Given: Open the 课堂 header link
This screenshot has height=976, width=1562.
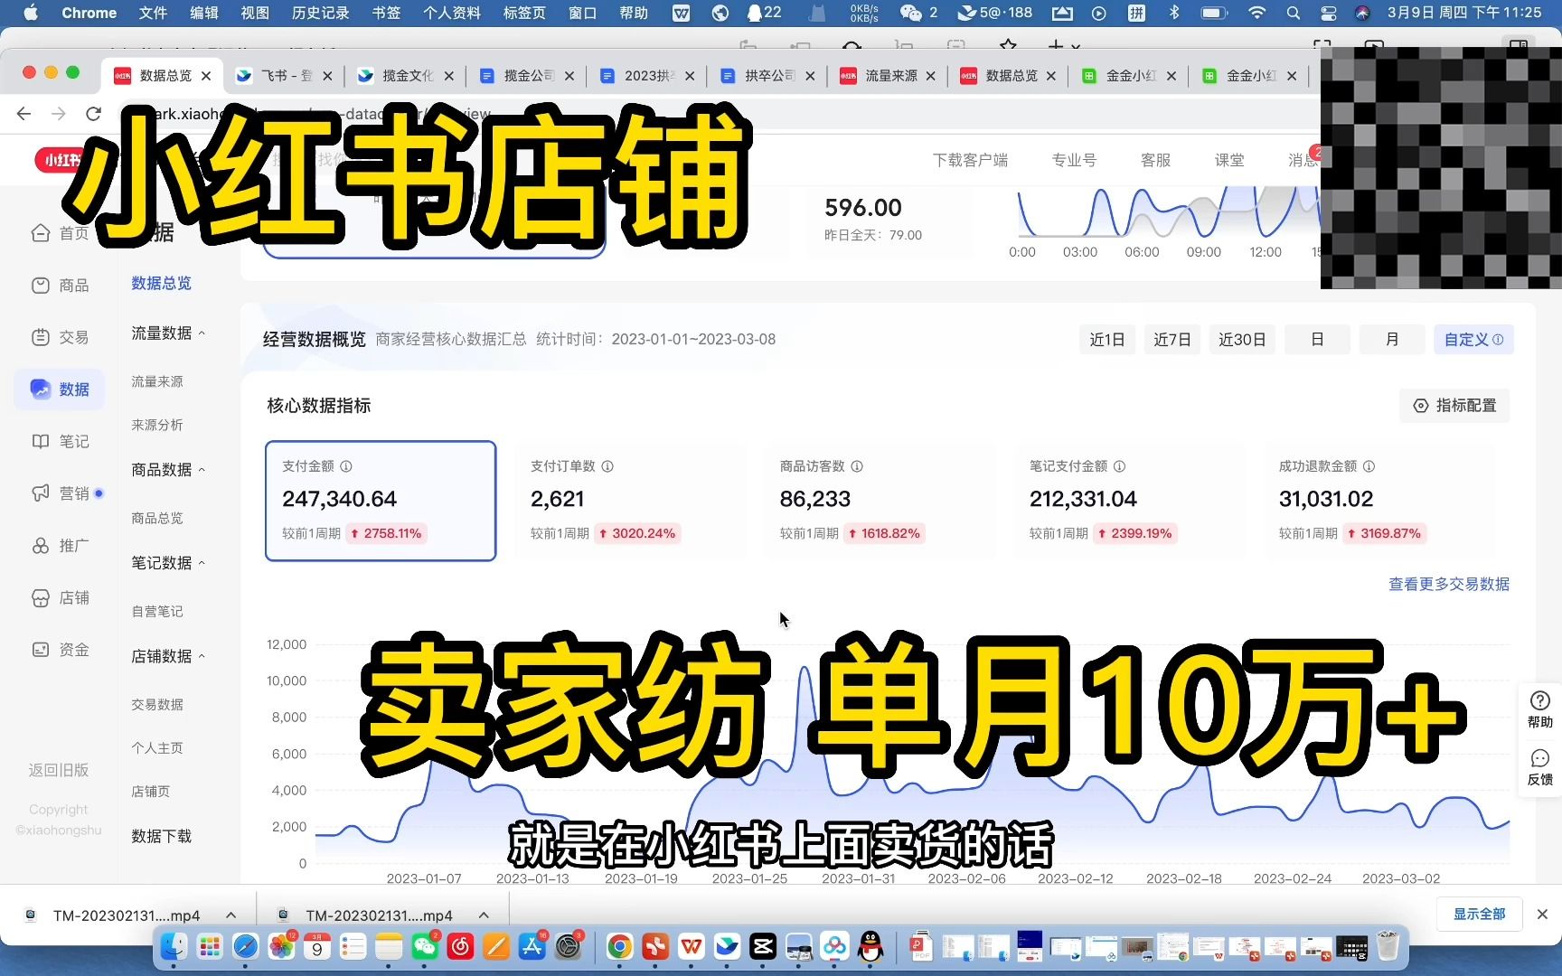Looking at the screenshot, I should 1229,160.
